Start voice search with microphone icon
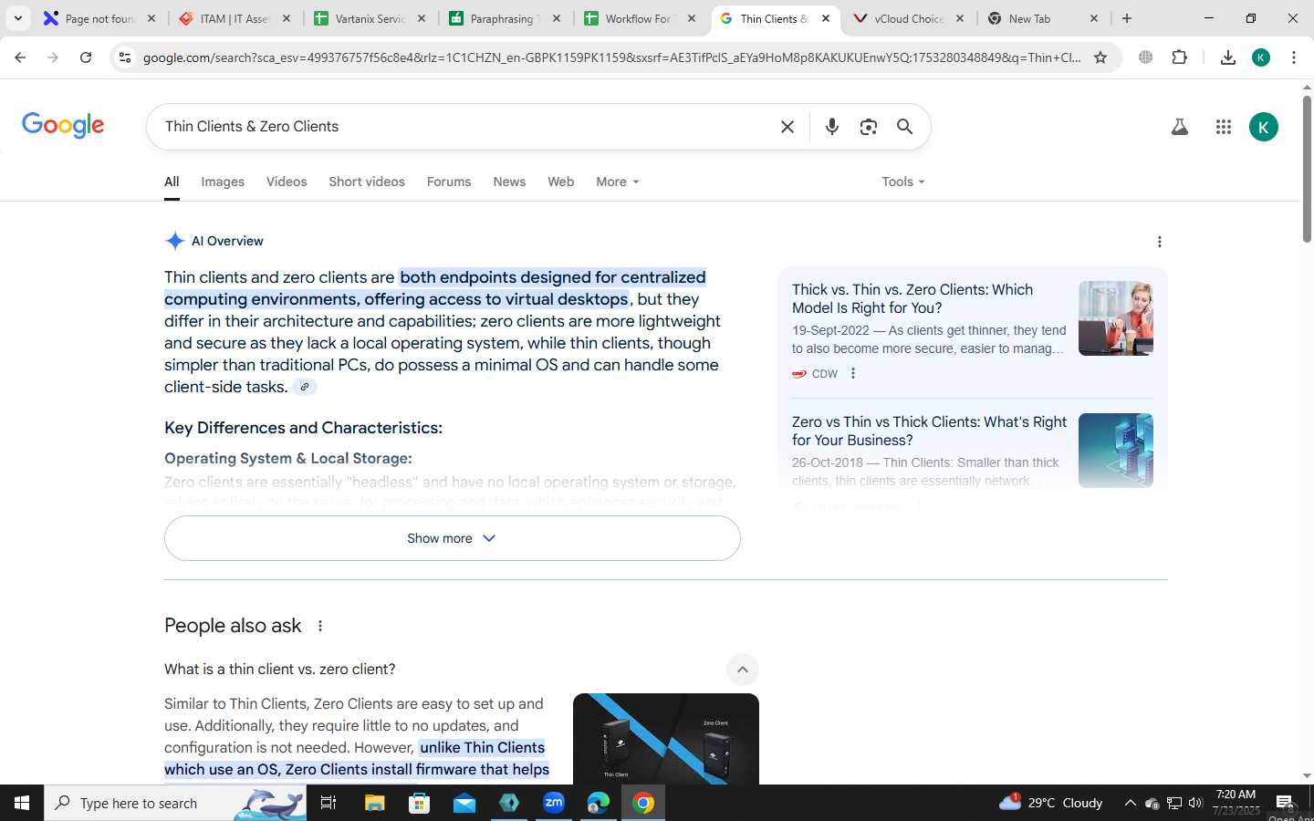Image resolution: width=1314 pixels, height=821 pixels. [x=831, y=127]
